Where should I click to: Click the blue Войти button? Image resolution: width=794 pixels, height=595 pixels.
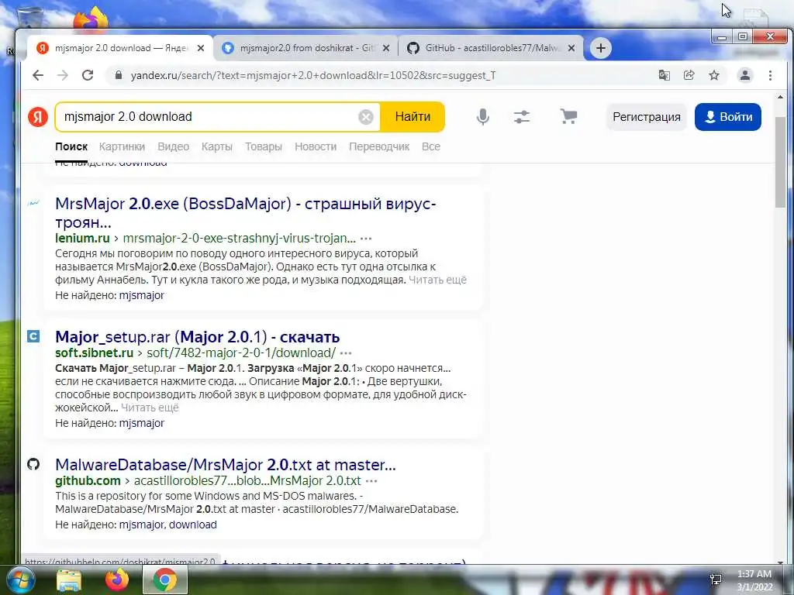tap(727, 117)
